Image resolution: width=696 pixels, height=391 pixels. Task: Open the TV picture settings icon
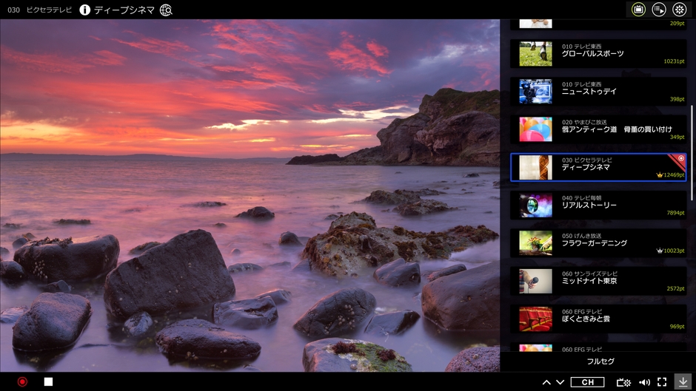623,382
